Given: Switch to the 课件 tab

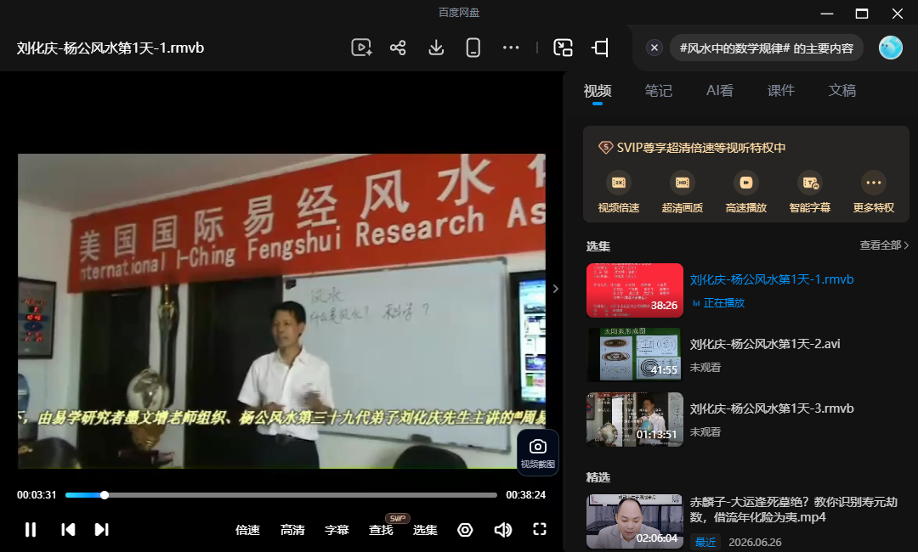Looking at the screenshot, I should click(x=781, y=91).
